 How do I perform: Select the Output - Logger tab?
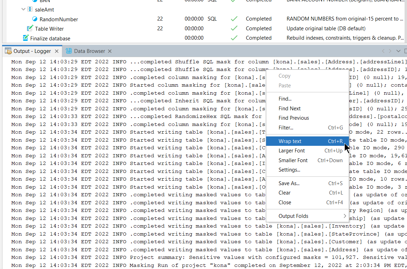pyautogui.click(x=32, y=51)
